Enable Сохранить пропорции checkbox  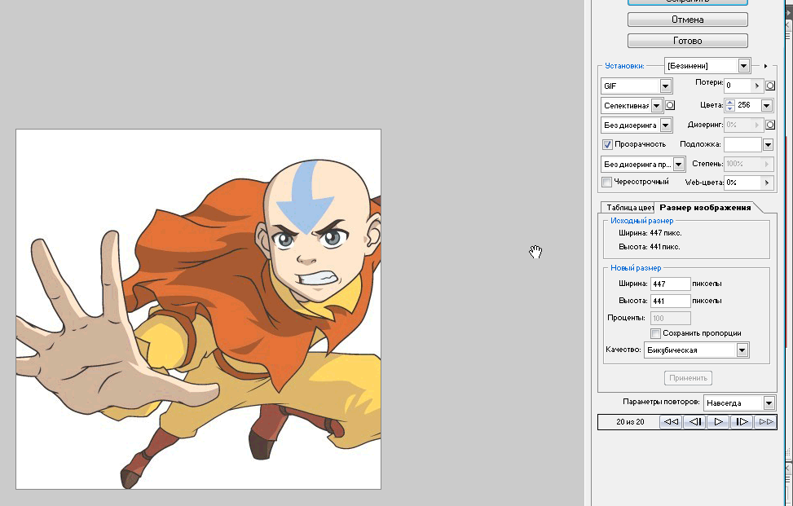(x=655, y=333)
